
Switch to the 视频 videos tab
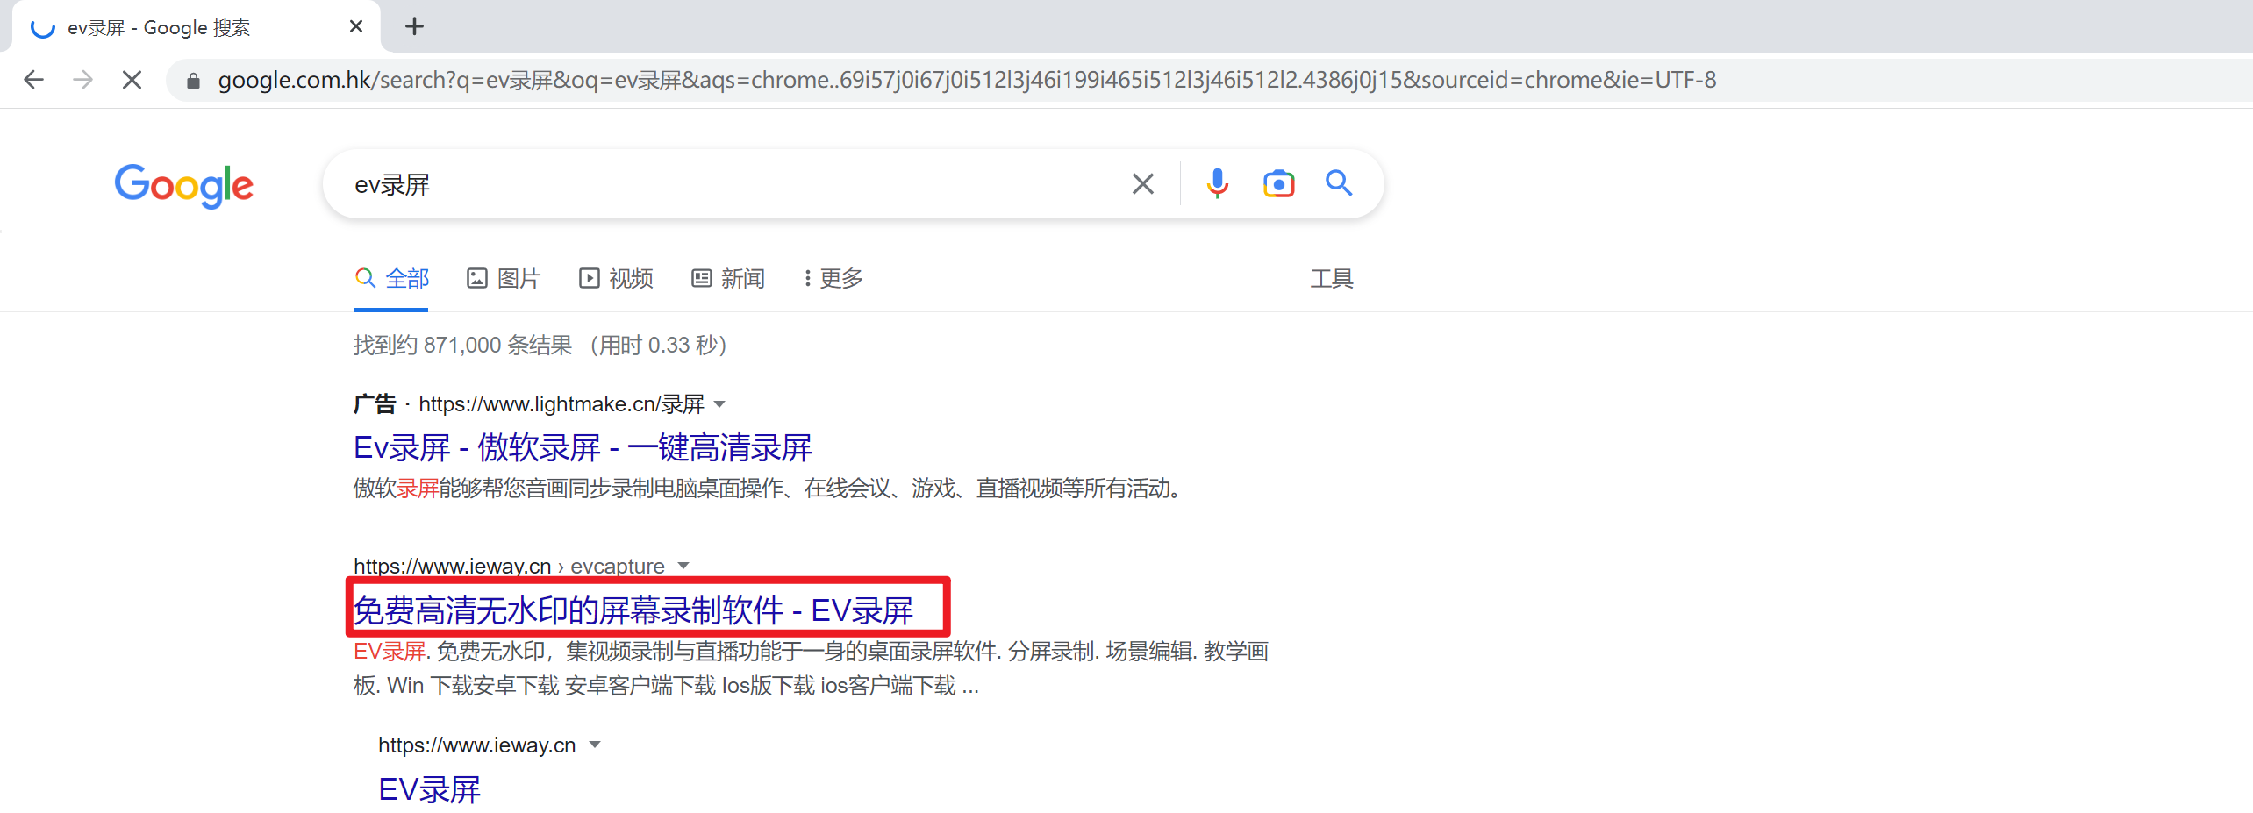click(x=615, y=278)
